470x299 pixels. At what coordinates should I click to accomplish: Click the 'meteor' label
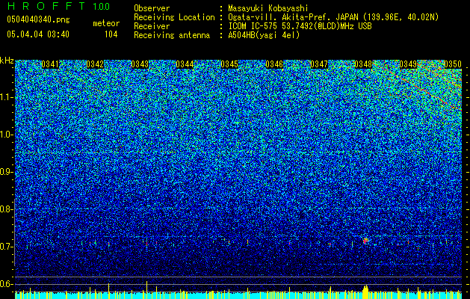(x=106, y=23)
